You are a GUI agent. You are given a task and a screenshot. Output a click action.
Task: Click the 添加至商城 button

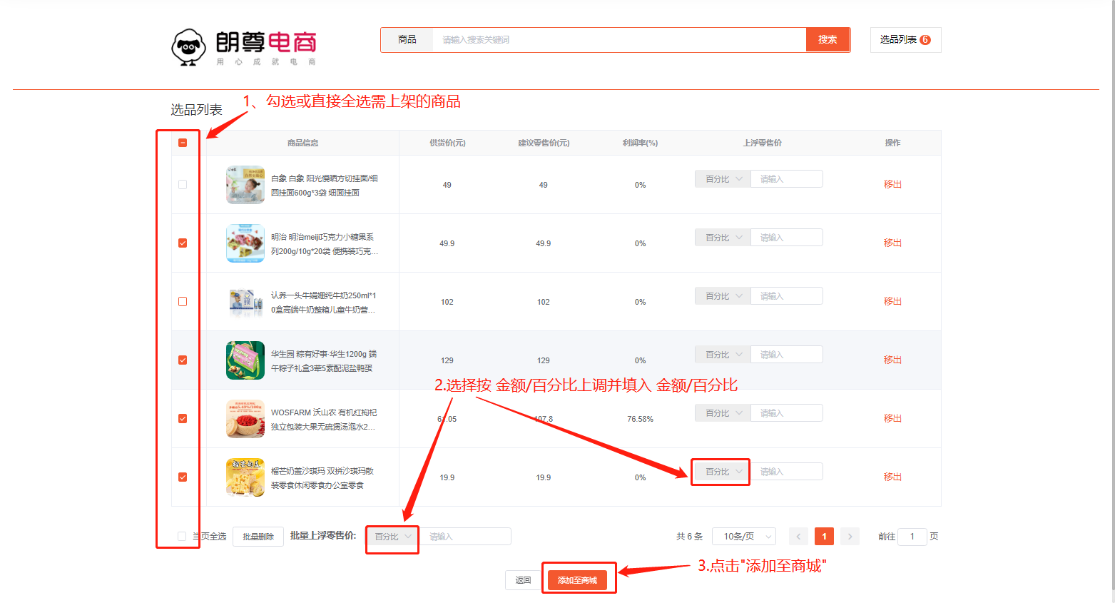click(577, 580)
